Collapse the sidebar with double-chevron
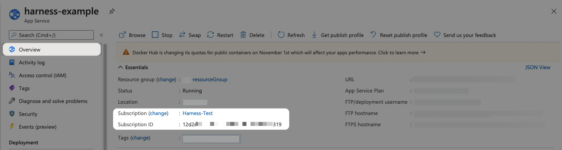The image size is (562, 150). point(101,35)
